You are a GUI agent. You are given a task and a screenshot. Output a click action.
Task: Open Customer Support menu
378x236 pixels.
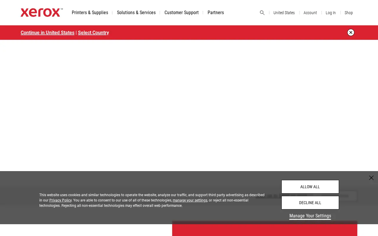pyautogui.click(x=182, y=13)
